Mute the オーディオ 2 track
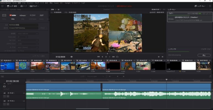The image size is (213, 110). (8, 104)
